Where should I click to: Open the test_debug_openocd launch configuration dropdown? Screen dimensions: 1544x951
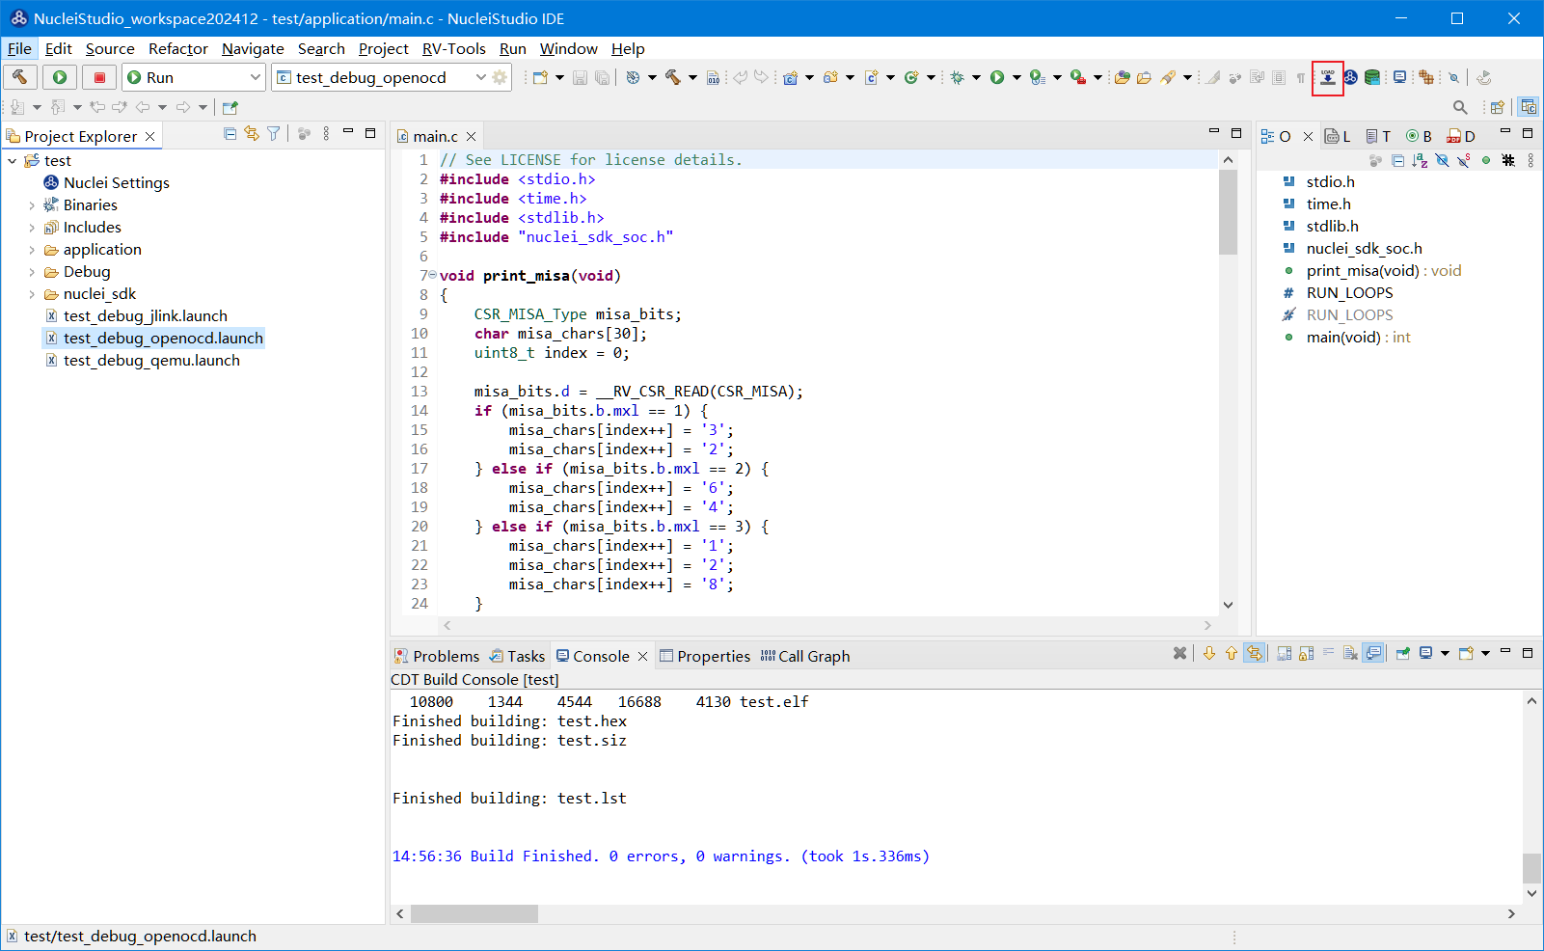(480, 77)
